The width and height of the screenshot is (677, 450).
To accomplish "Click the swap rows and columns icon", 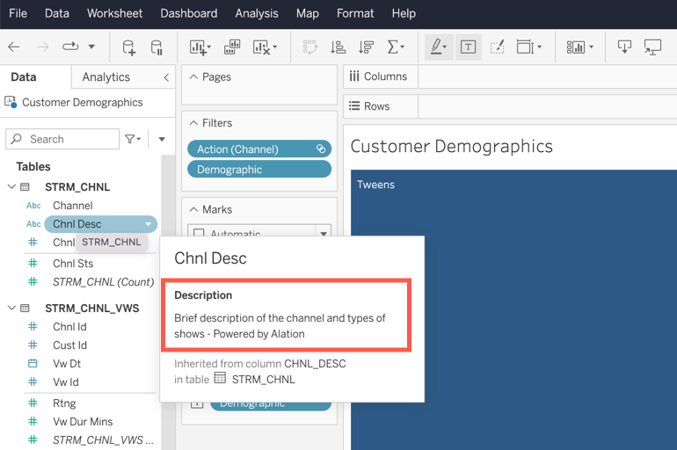I will click(310, 47).
